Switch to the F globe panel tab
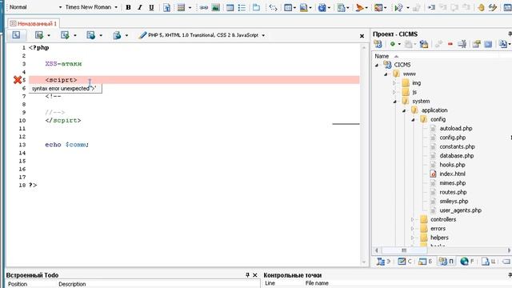Image resolution: width=512 pixels, height=288 pixels. [467, 262]
